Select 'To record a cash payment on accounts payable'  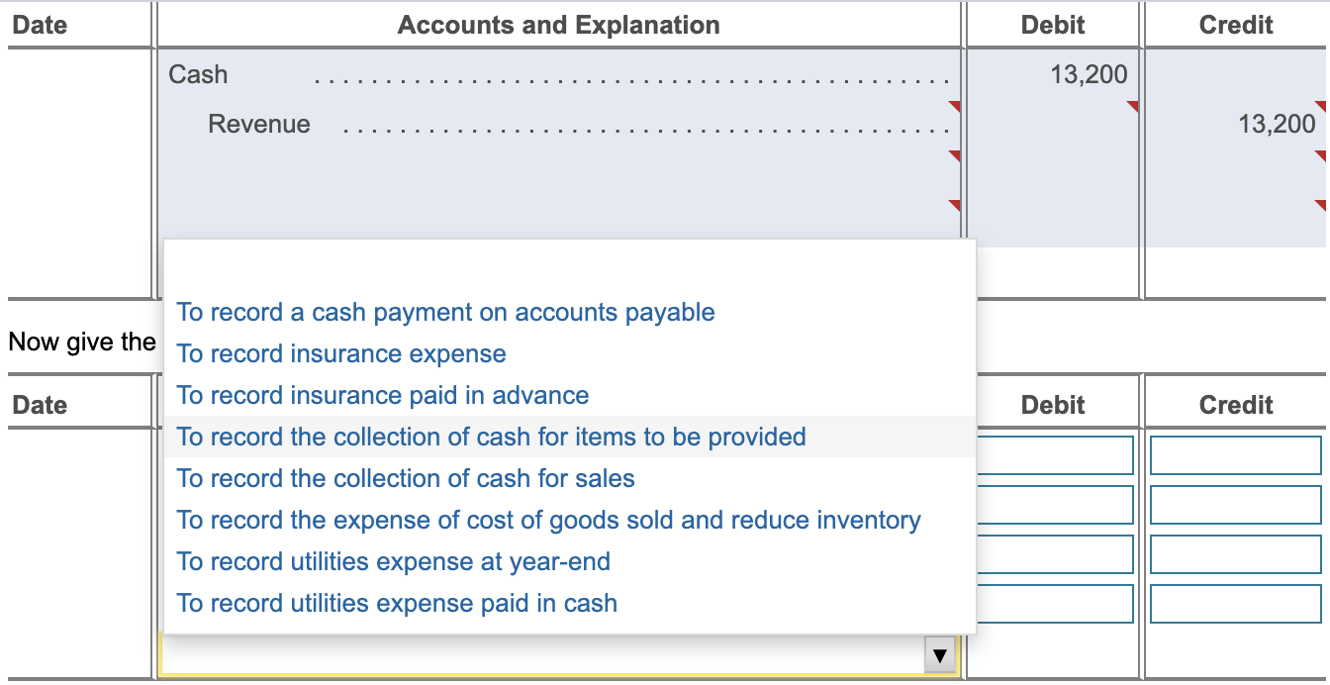coord(444,312)
